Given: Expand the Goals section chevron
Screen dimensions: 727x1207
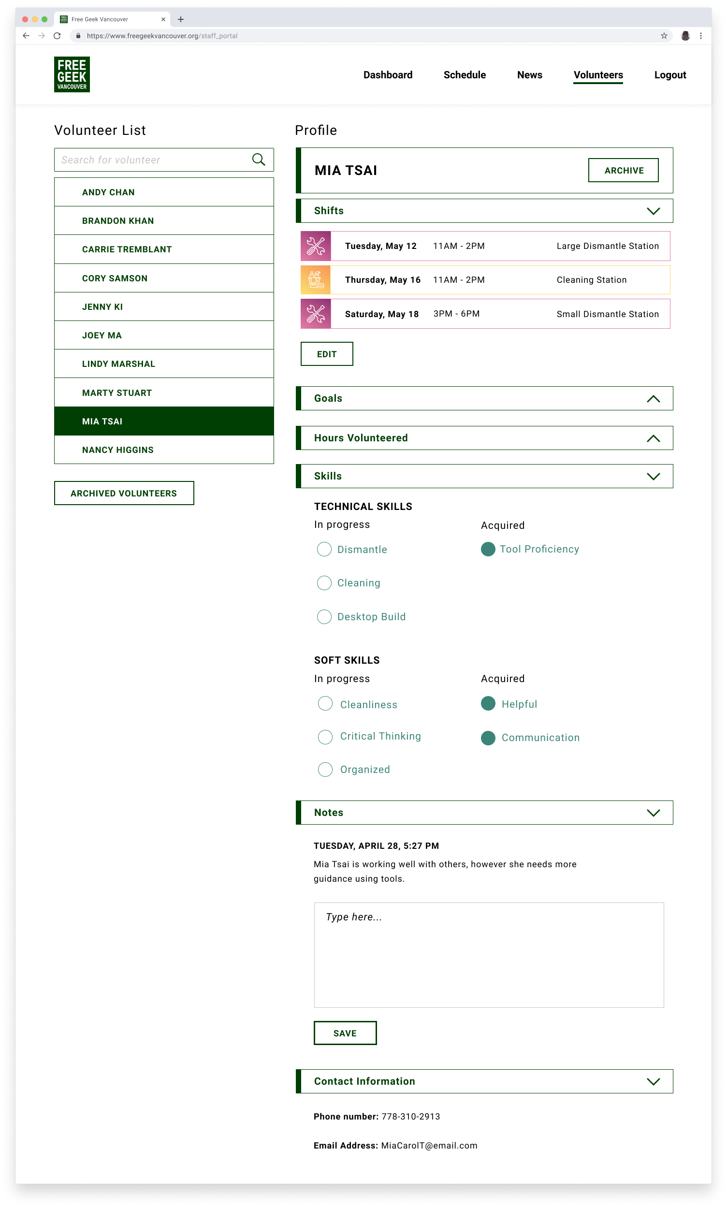Looking at the screenshot, I should tap(654, 399).
